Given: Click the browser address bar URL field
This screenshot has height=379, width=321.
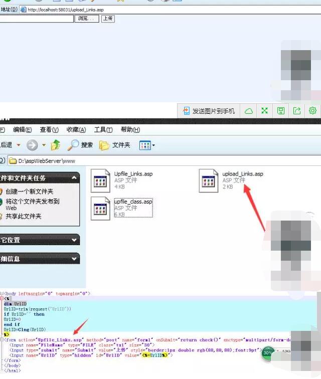Looking at the screenshot, I should coord(170,10).
